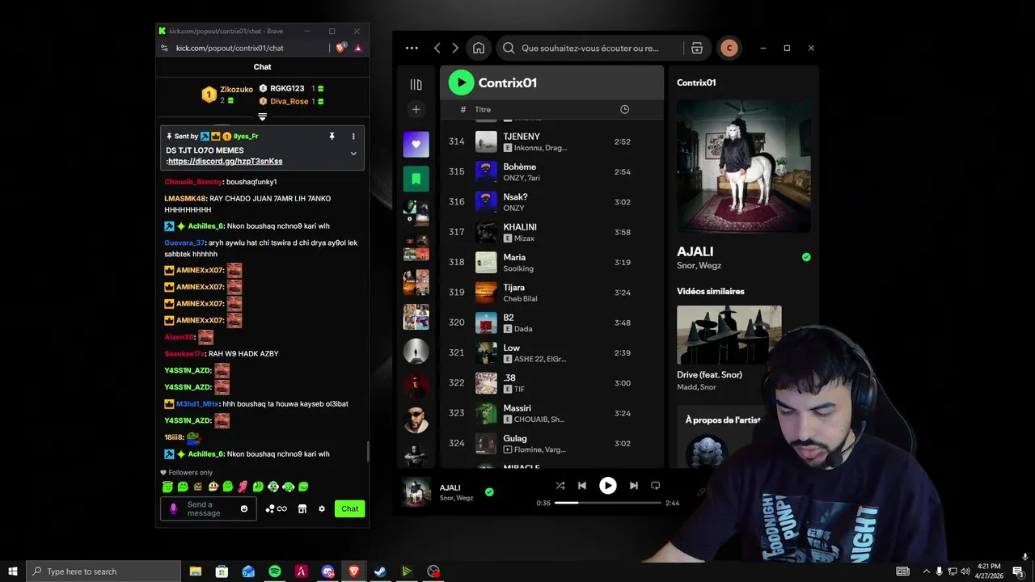The image size is (1035, 582).
Task: Toggle repeat in the Spotify player bar
Action: click(x=656, y=486)
